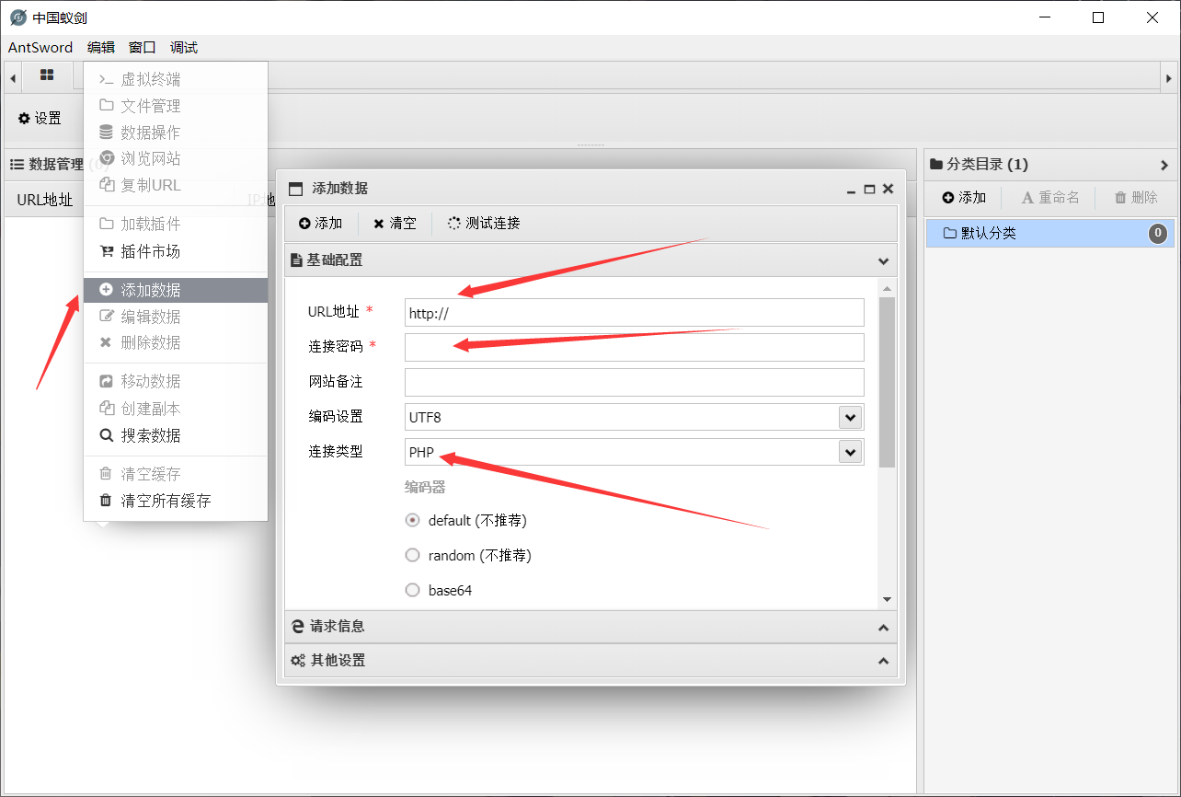Viewport: 1181px width, 797px height.
Task: Click the URL地址 column header
Action: [44, 200]
